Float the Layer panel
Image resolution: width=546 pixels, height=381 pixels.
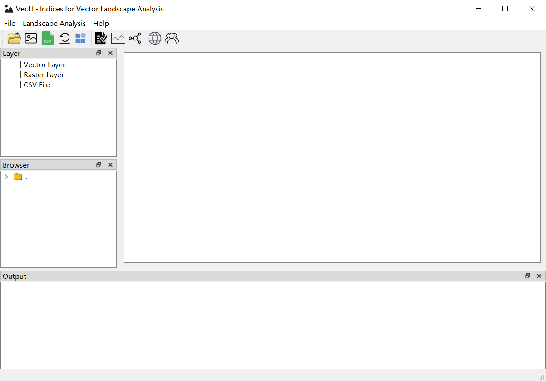(99, 53)
